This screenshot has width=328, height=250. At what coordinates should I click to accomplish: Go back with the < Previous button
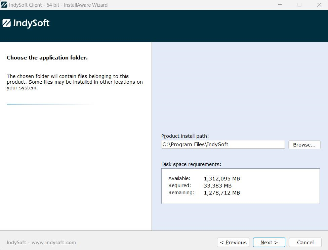click(233, 242)
